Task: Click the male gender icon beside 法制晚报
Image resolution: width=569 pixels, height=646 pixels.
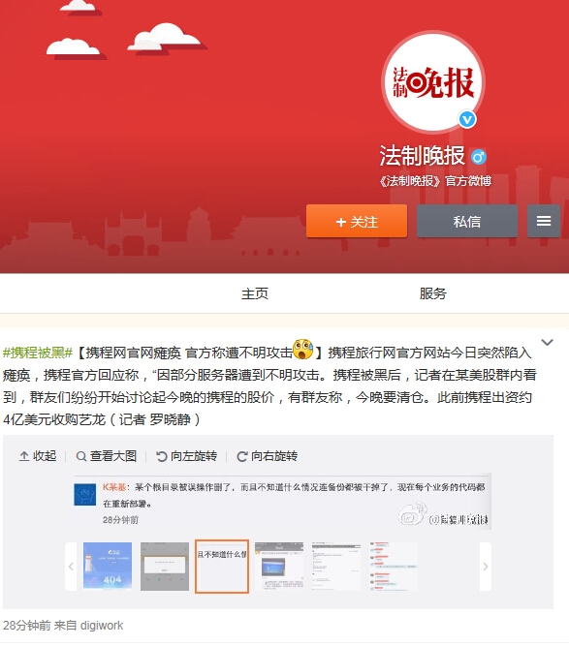Action: [x=478, y=157]
